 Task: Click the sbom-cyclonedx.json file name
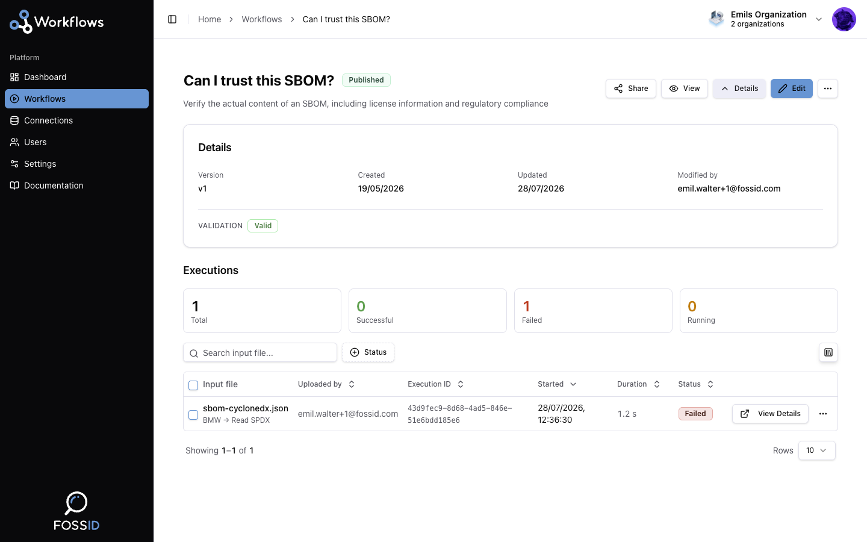pos(246,408)
